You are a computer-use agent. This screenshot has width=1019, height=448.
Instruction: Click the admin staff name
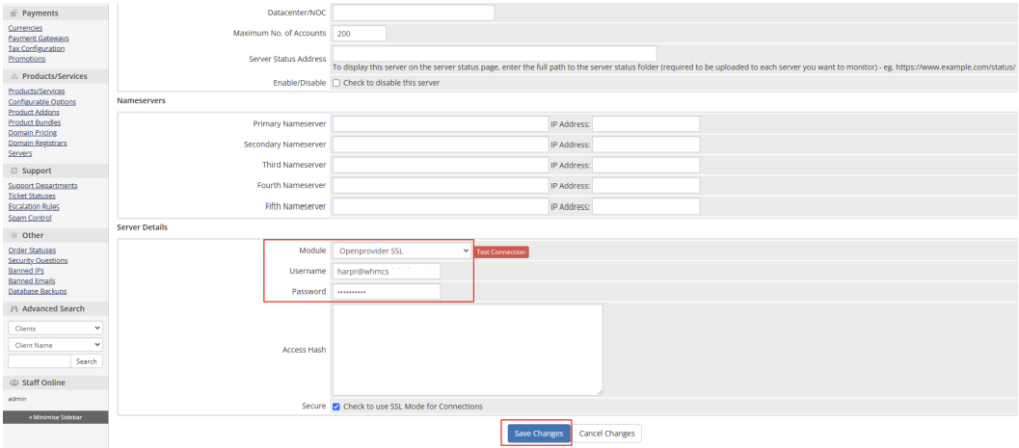[x=17, y=399]
